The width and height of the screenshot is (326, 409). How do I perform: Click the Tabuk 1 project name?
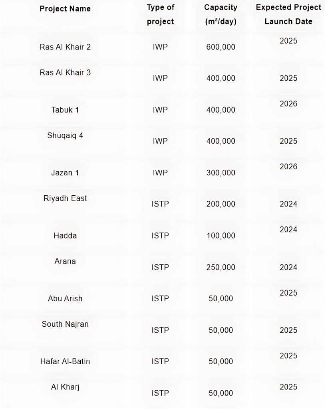(65, 109)
